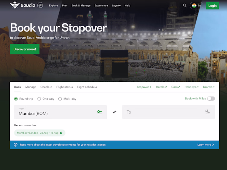Switch to the Check-in tab
The image size is (227, 170).
pos(46,87)
